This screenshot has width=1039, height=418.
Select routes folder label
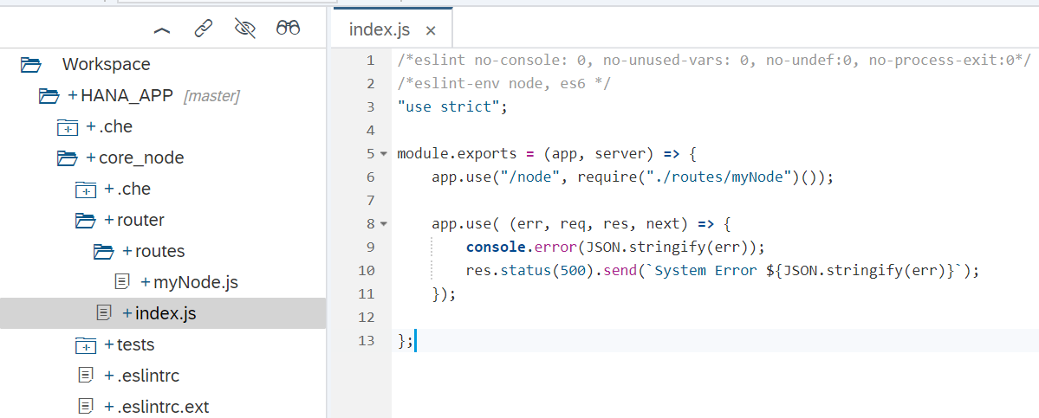click(x=159, y=251)
